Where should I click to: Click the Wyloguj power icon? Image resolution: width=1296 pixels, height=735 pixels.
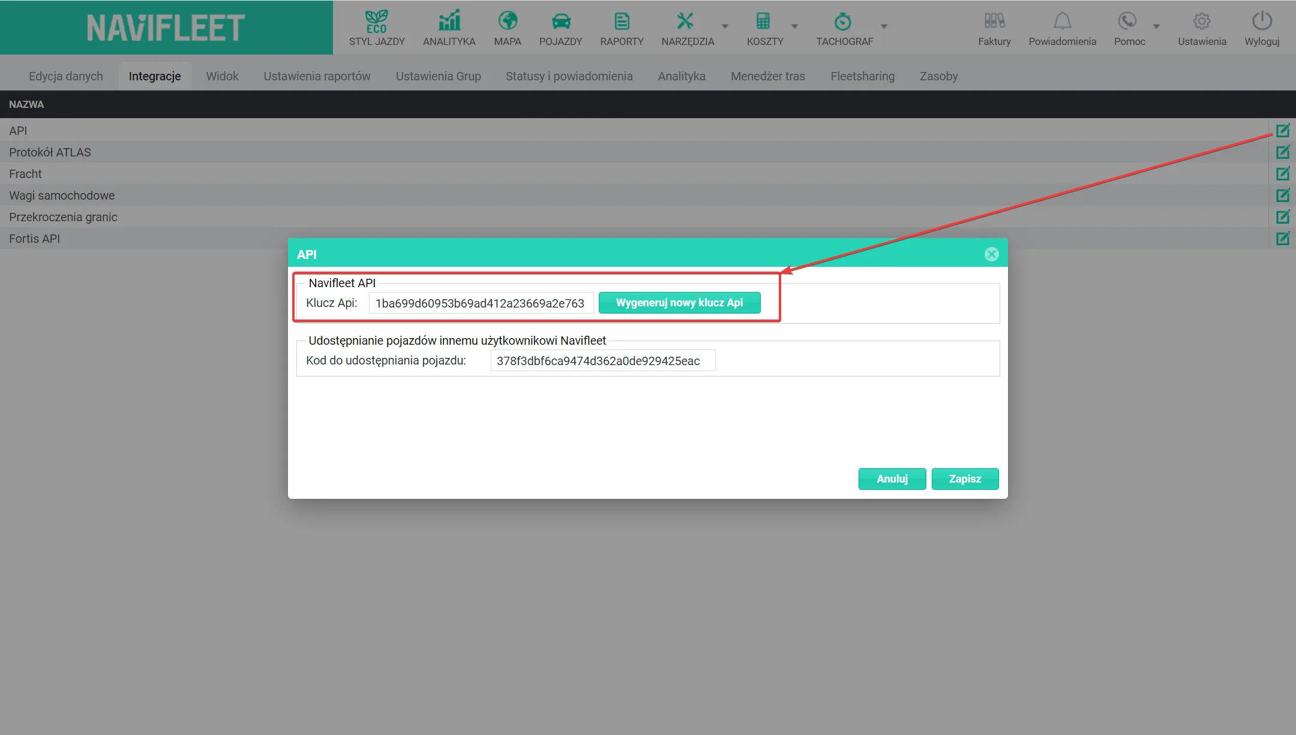[x=1262, y=21]
